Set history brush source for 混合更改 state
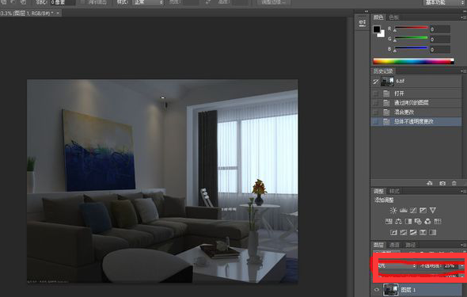Image resolution: width=467 pixels, height=297 pixels. pyautogui.click(x=375, y=112)
